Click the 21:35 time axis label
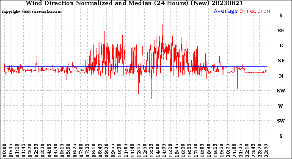This screenshot has width=292, height=159. coord(241,151)
